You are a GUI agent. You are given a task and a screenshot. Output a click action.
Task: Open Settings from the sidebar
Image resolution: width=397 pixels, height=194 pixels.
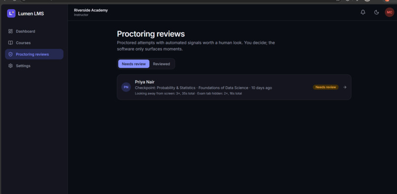click(x=34, y=66)
